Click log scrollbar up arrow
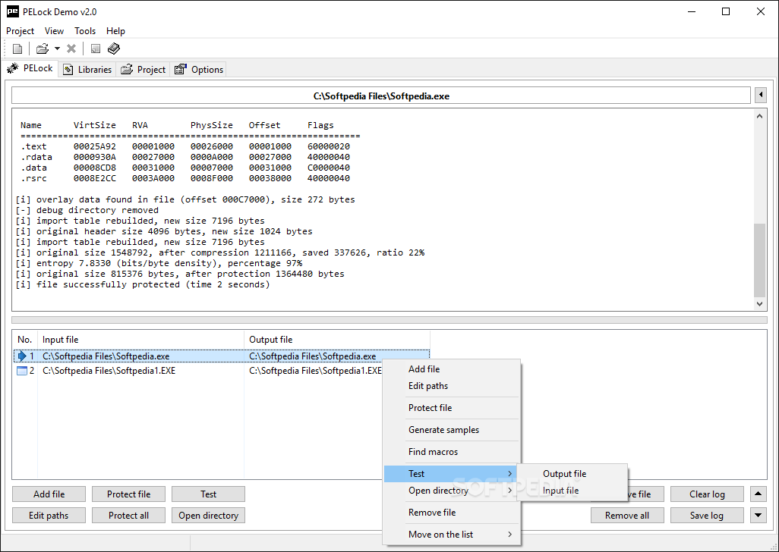The height and width of the screenshot is (552, 779). click(759, 116)
